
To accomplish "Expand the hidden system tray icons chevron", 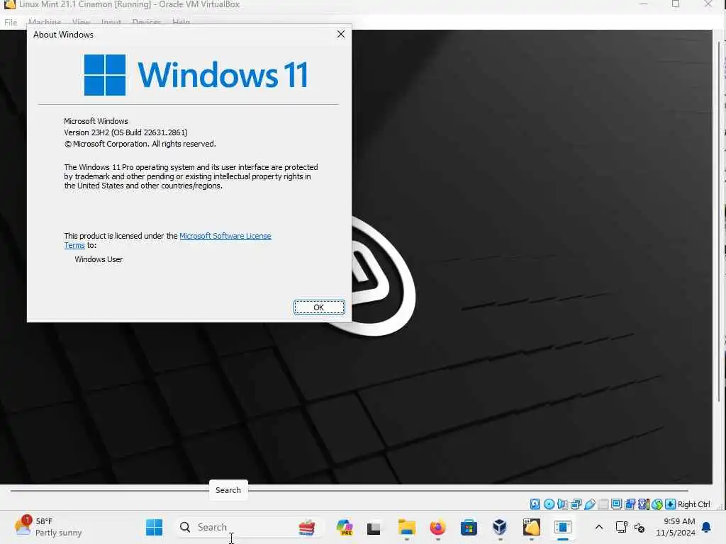I will click(598, 527).
